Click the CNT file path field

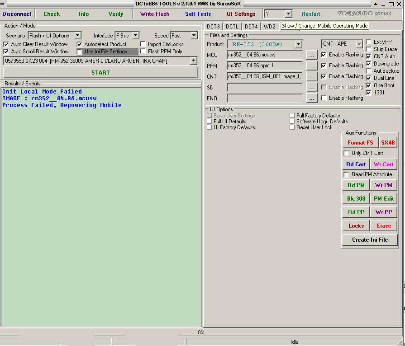(x=265, y=77)
